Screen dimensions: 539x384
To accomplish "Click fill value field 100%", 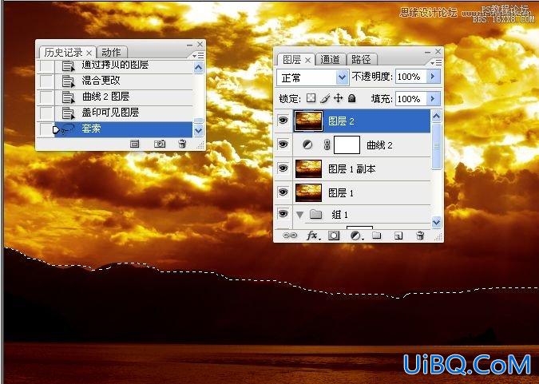I will [x=410, y=99].
